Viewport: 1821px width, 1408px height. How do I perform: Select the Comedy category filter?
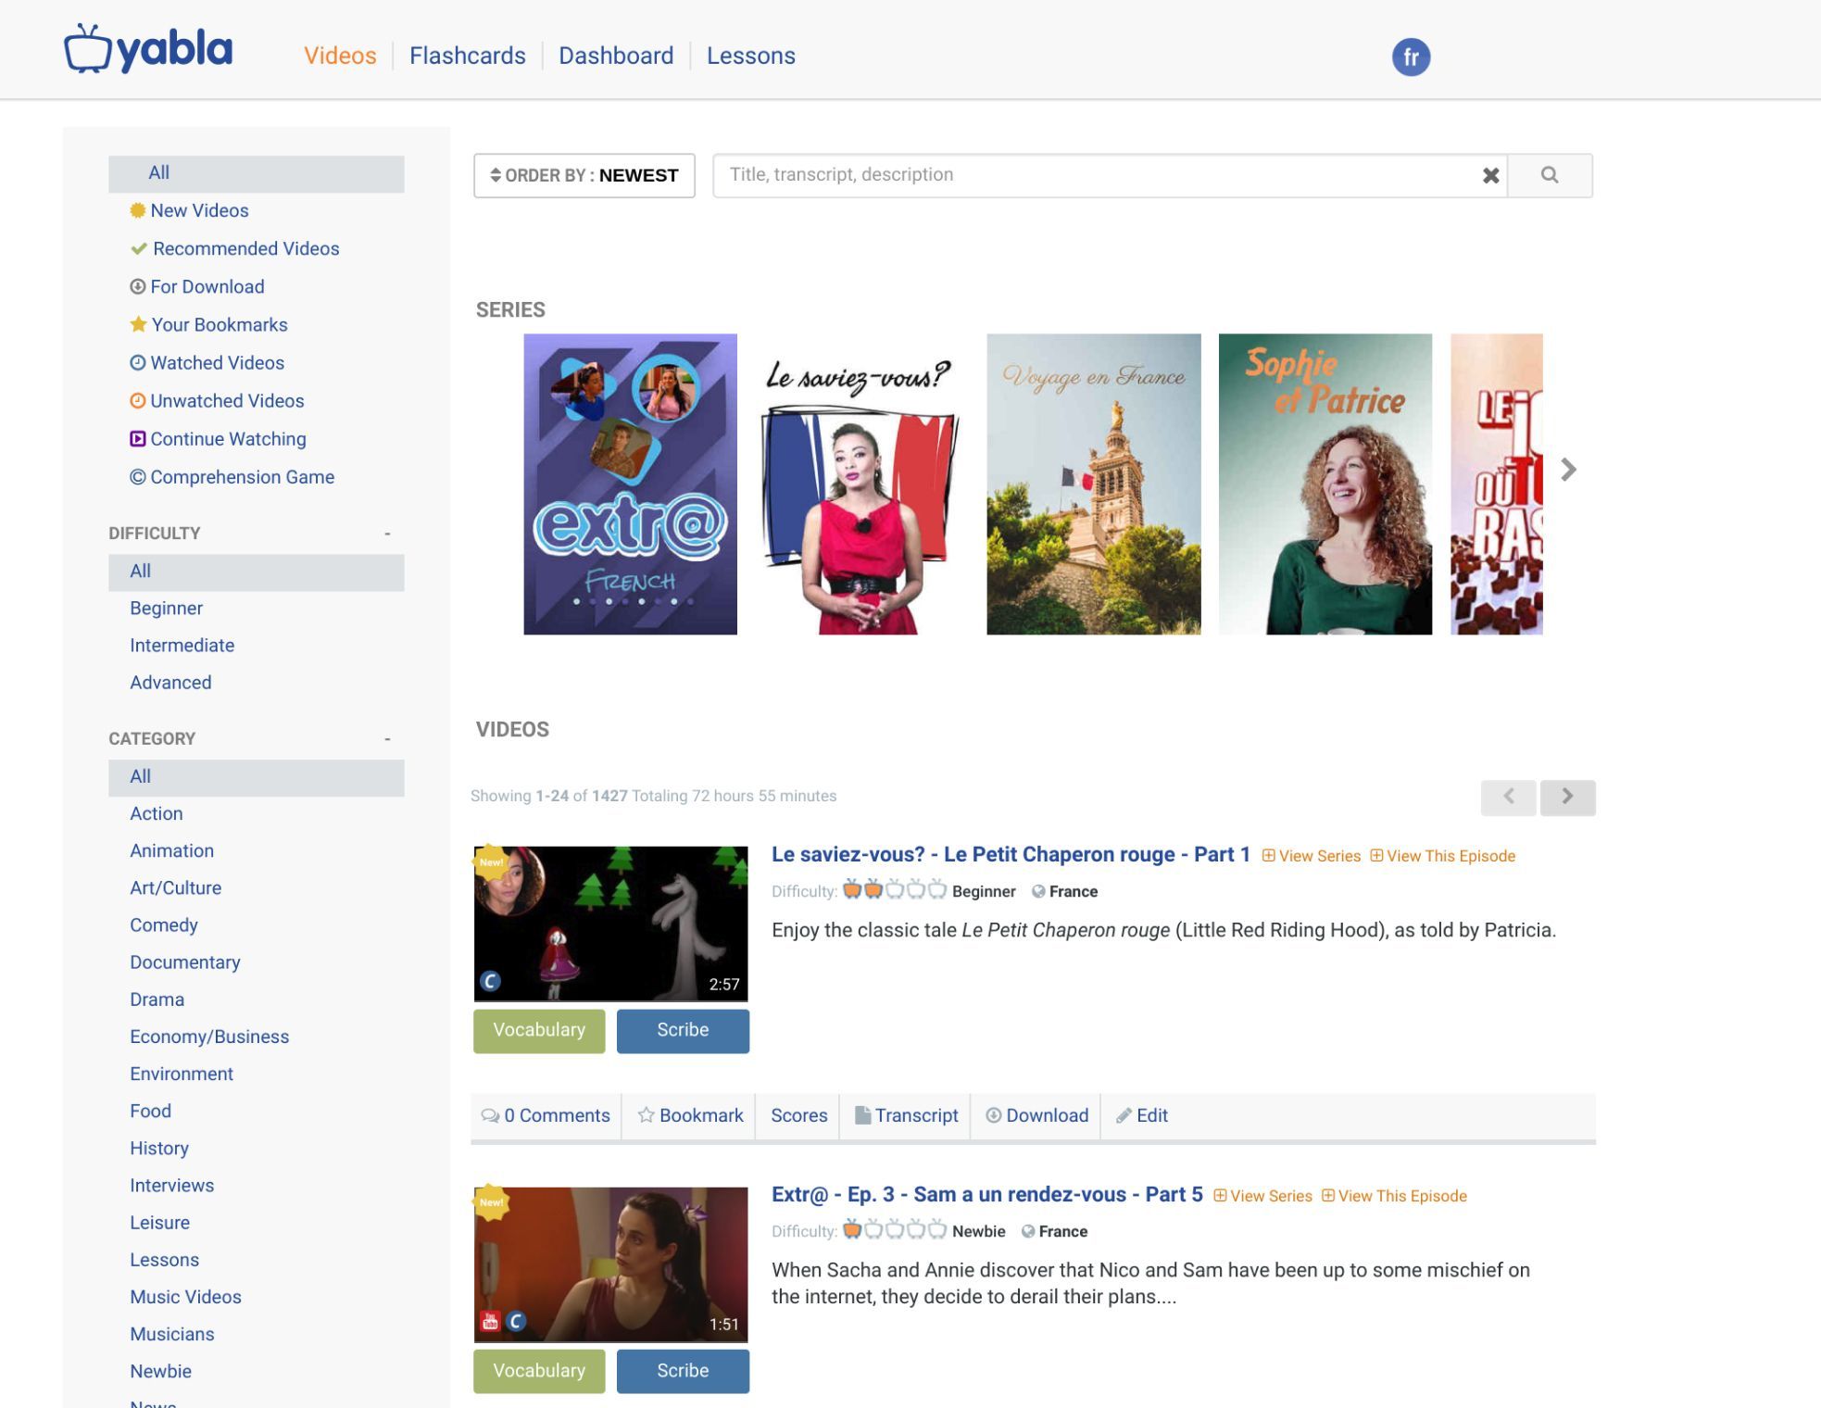[164, 925]
